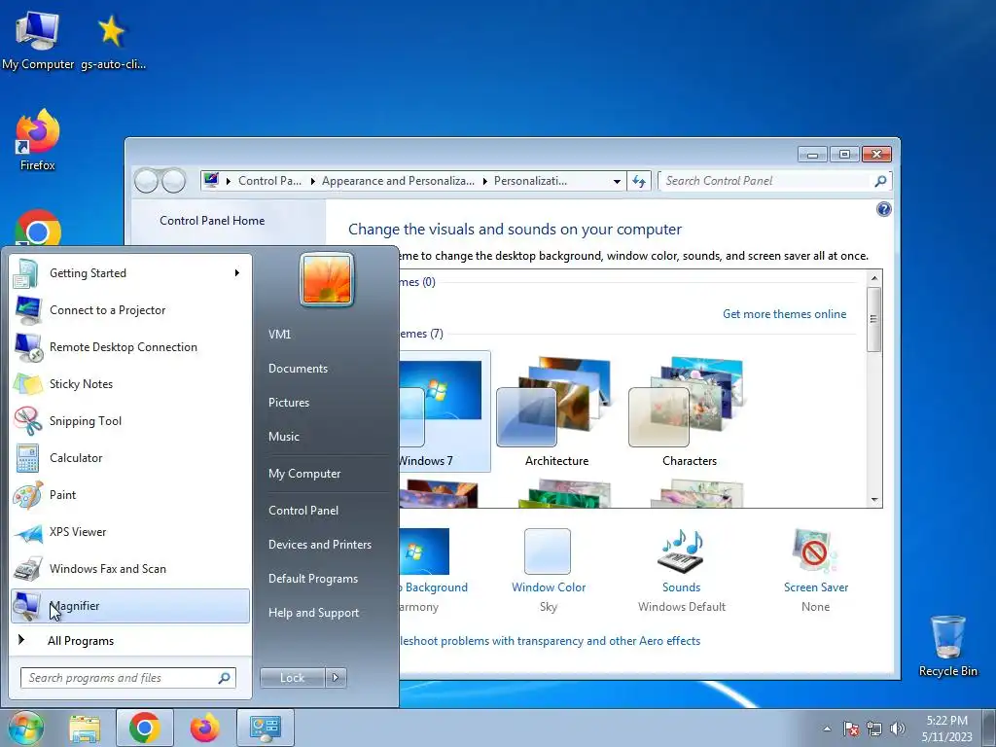Launch Connect to a Projector
Image resolution: width=996 pixels, height=747 pixels.
tap(129, 310)
